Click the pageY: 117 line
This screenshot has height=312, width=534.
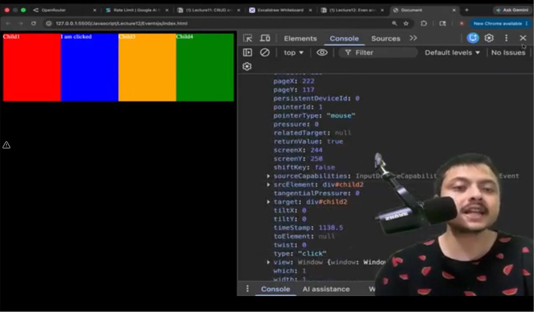(x=294, y=90)
